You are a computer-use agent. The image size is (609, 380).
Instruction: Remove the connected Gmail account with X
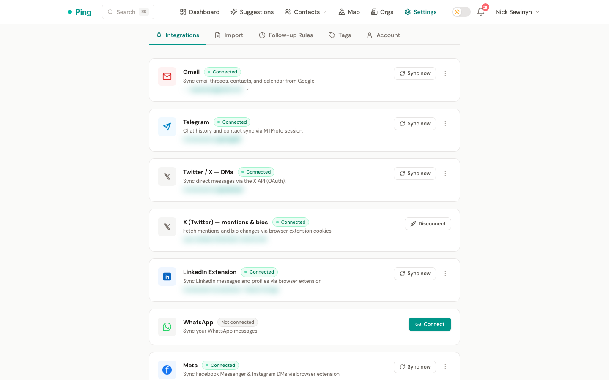click(248, 90)
